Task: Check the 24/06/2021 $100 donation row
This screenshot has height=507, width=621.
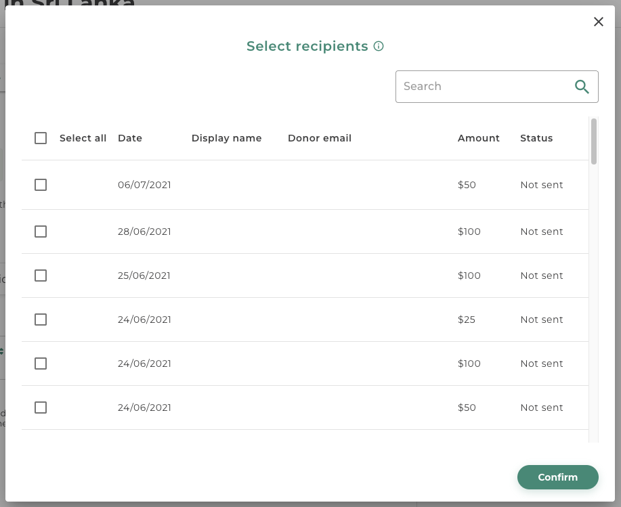Action: (x=41, y=363)
